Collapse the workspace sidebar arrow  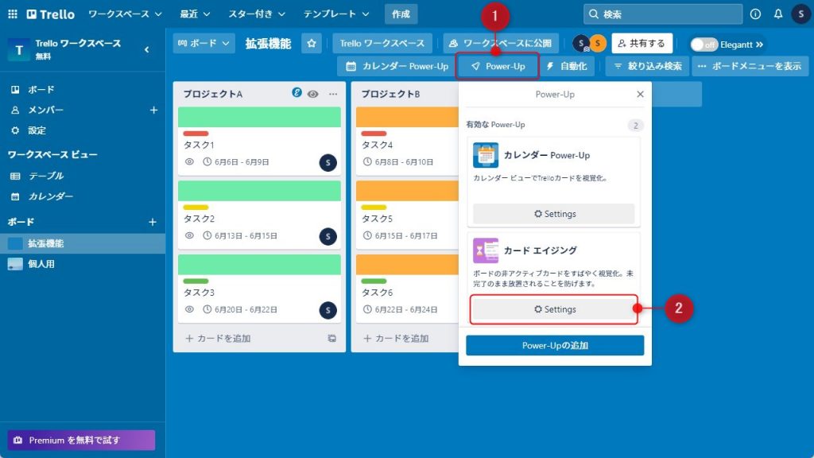(147, 49)
